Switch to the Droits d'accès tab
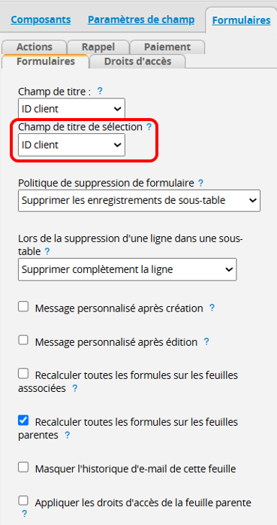277x525 pixels. tap(137, 62)
